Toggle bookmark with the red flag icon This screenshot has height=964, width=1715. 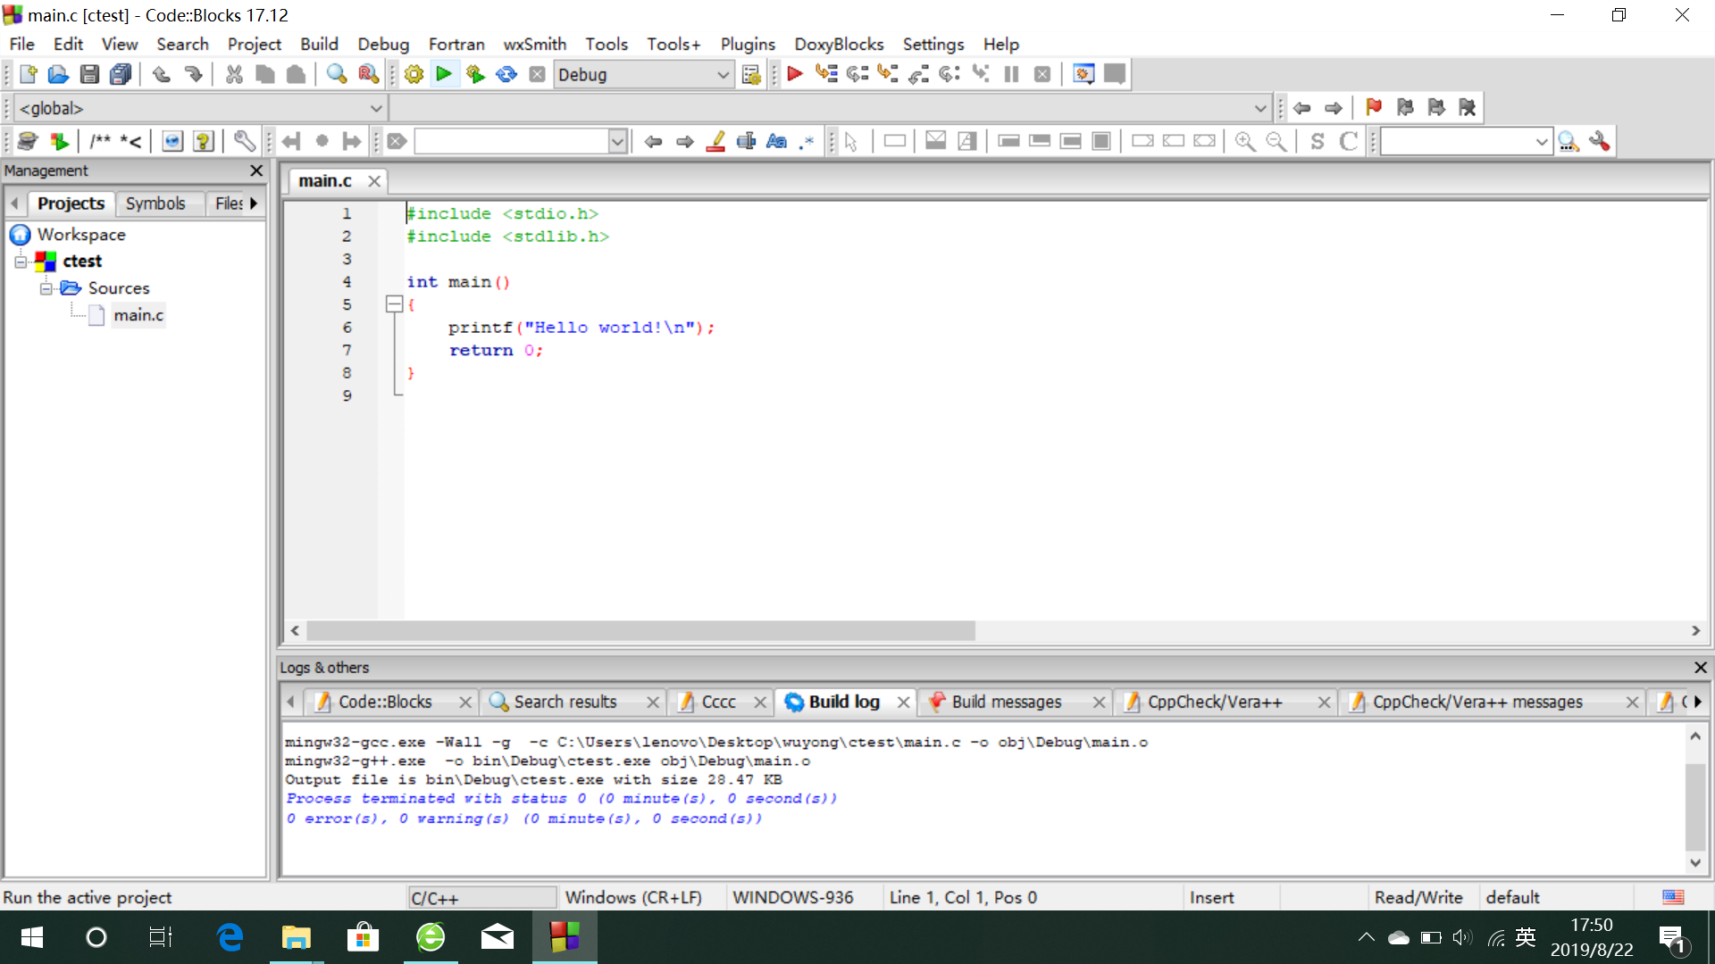pyautogui.click(x=1374, y=108)
